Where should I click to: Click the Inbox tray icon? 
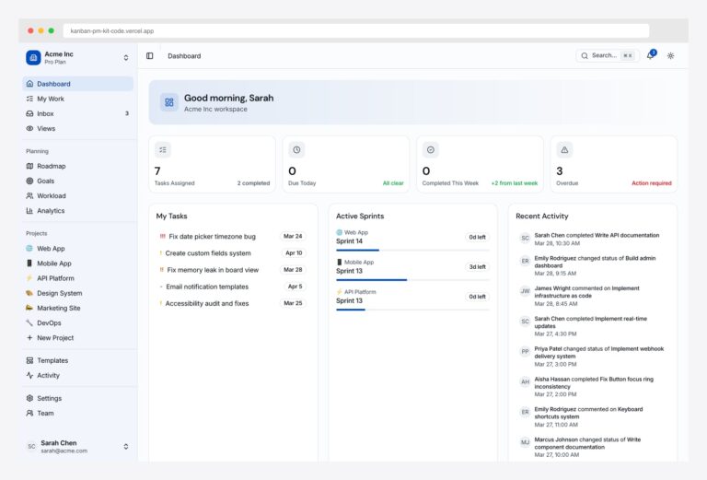coord(29,113)
